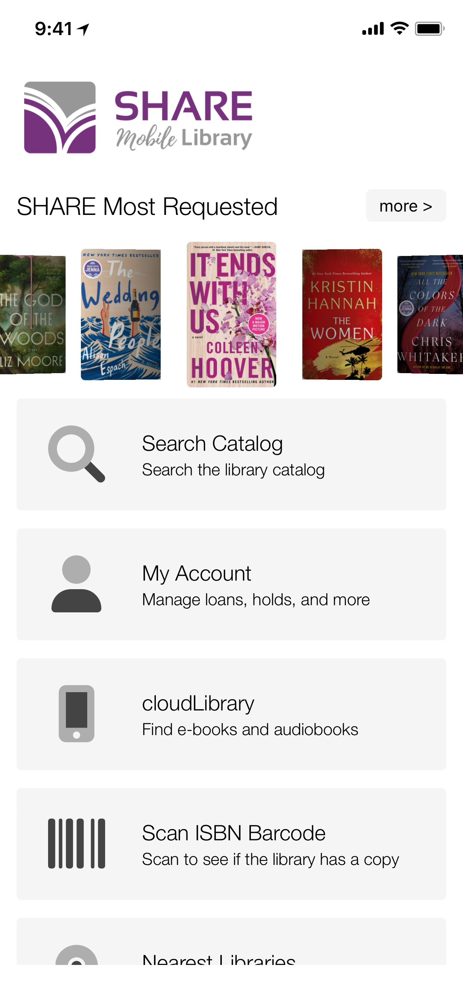Open the Search Catalog menu item
The width and height of the screenshot is (463, 1003).
(x=231, y=454)
